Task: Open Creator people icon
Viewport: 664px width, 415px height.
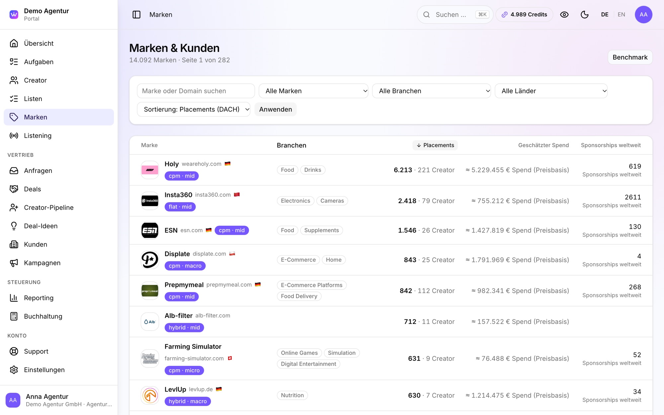Action: click(x=14, y=80)
